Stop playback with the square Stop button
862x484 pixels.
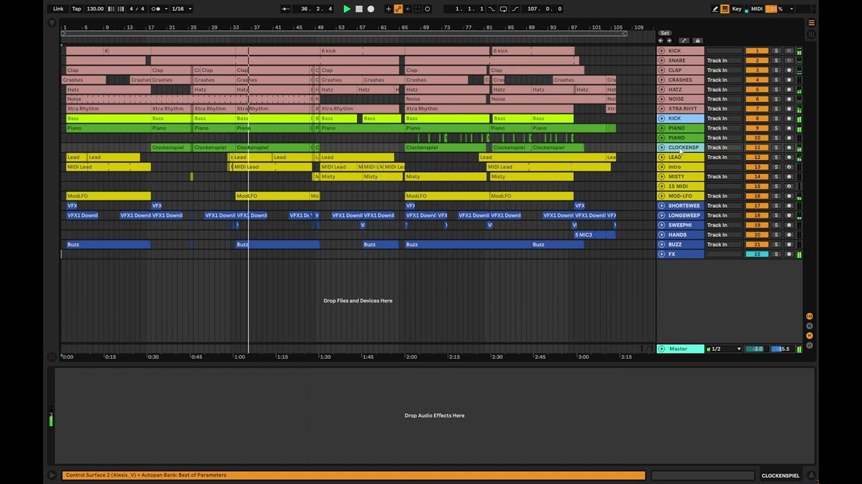click(x=359, y=9)
